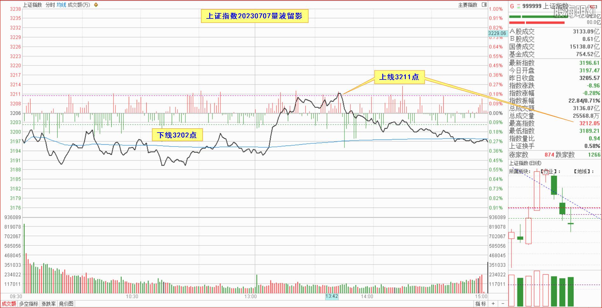The width and height of the screenshot is (602, 308).
Task: Select the 上线3211点 annotation label
Action: [x=399, y=77]
